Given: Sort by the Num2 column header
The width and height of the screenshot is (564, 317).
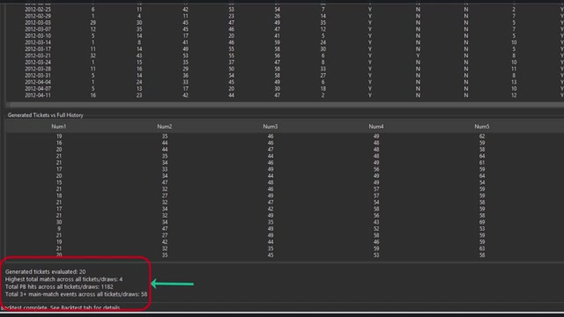Looking at the screenshot, I should point(165,127).
